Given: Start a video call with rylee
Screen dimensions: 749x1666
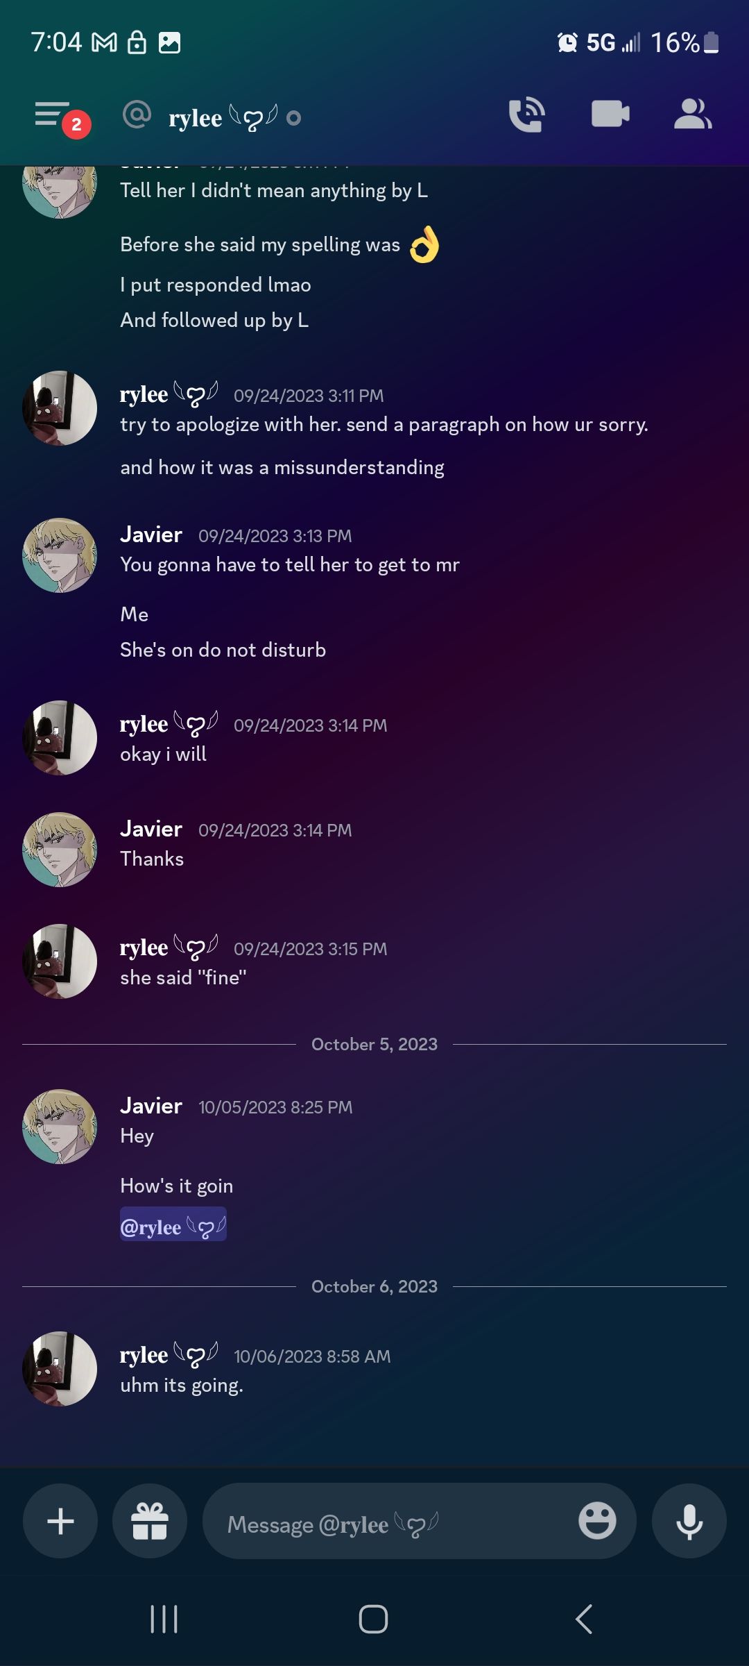Looking at the screenshot, I should click(610, 114).
